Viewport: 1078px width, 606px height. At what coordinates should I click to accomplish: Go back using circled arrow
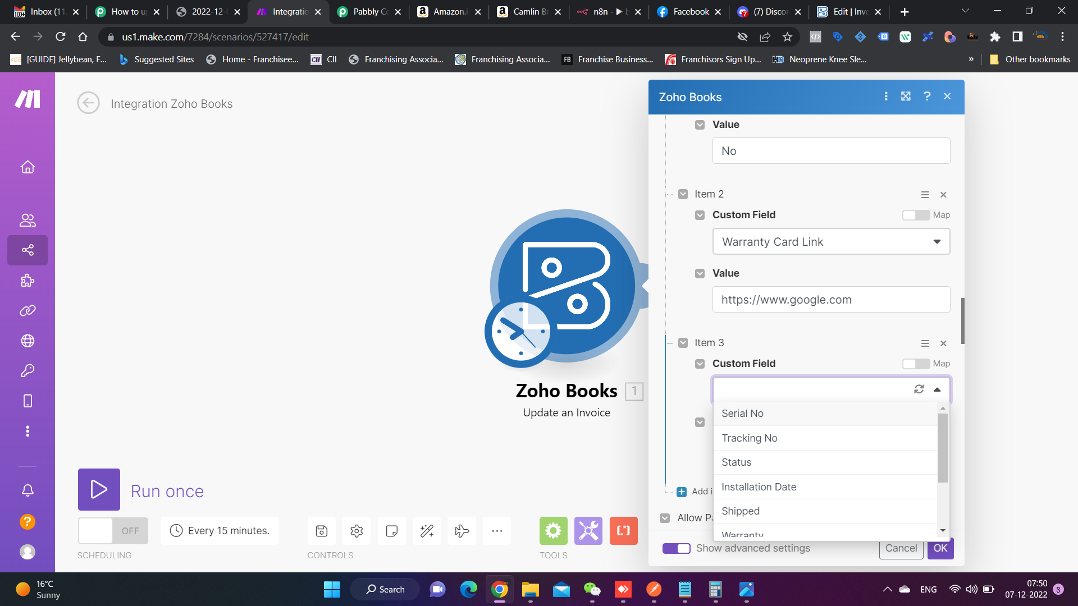tap(88, 103)
